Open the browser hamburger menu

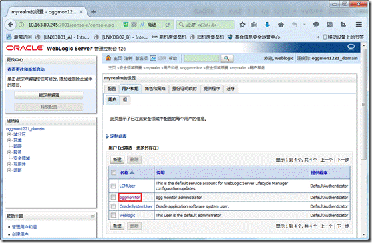tap(359, 25)
